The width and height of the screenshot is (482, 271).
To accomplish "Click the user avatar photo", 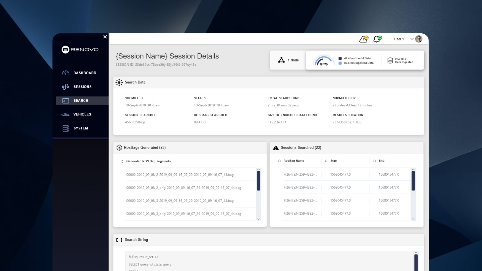I will point(419,39).
